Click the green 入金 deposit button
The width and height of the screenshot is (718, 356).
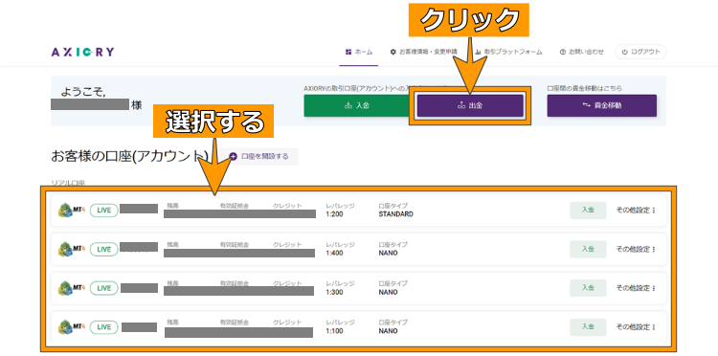pyautogui.click(x=356, y=105)
